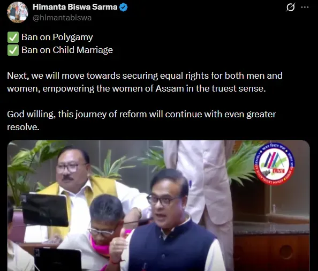The width and height of the screenshot is (318, 271).
Task: Open the poster's profile avatar
Action: (18, 12)
